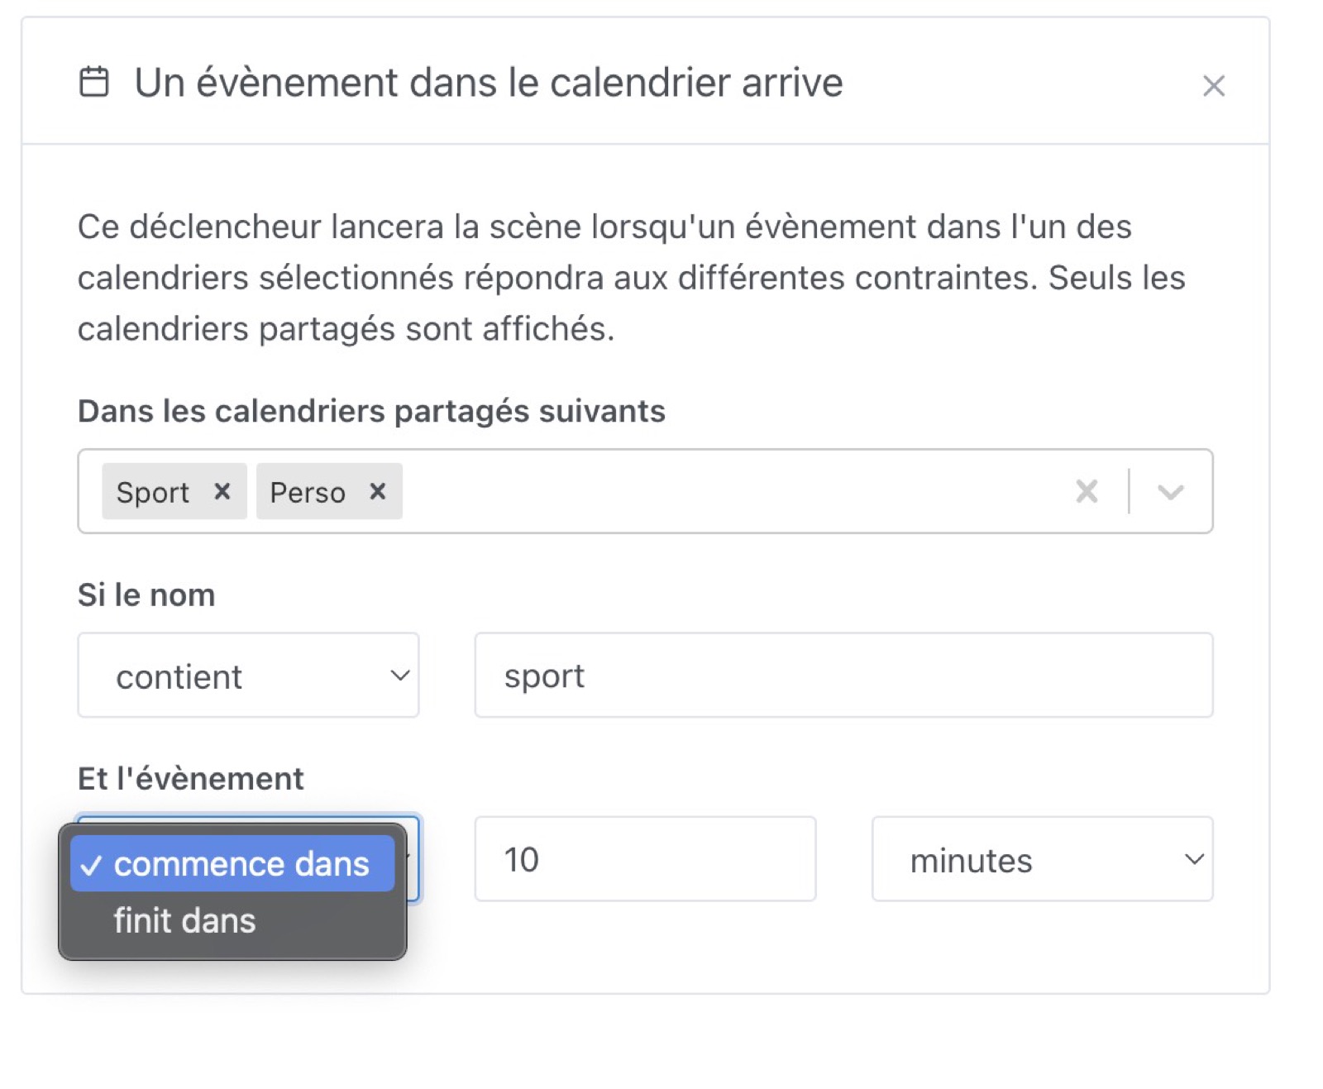Click the chevron on the minutes selector
The height and width of the screenshot is (1089, 1323).
click(1194, 860)
